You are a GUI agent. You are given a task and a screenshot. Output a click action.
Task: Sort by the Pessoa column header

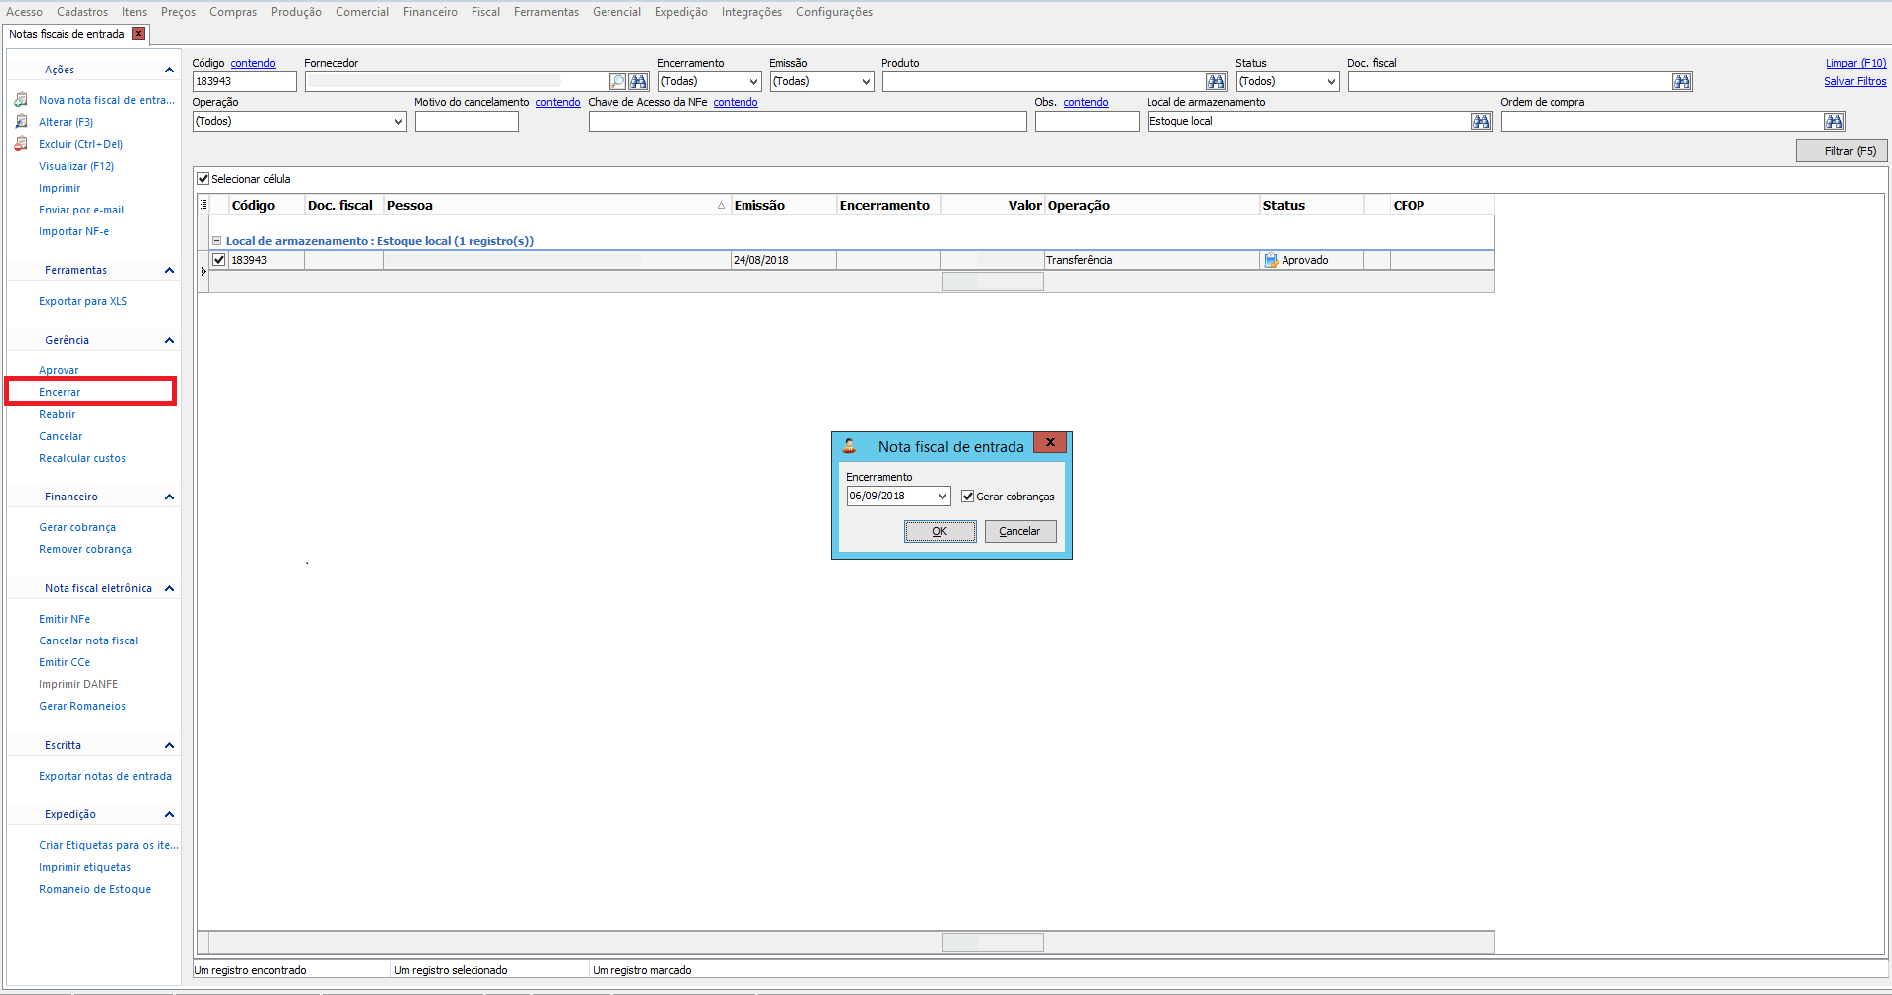click(556, 205)
